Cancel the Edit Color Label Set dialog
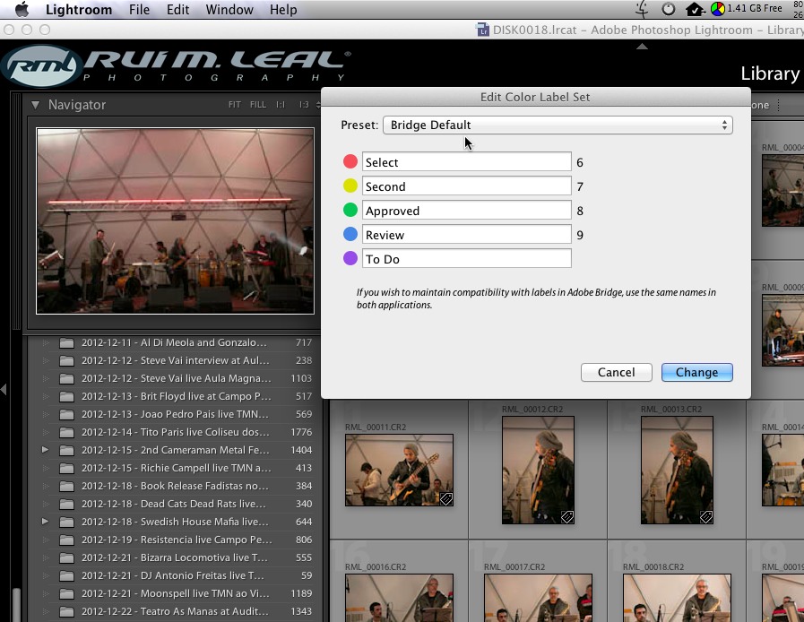This screenshot has width=804, height=622. (x=617, y=372)
